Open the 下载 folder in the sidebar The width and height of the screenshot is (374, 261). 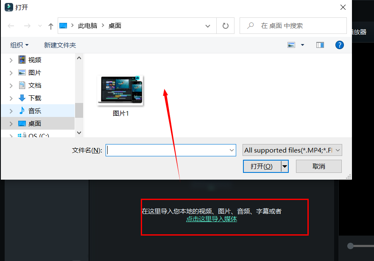click(x=34, y=97)
